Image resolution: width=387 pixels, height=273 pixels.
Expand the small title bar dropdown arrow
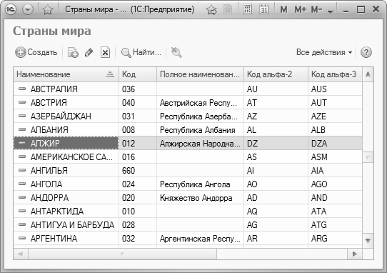pyautogui.click(x=330, y=11)
